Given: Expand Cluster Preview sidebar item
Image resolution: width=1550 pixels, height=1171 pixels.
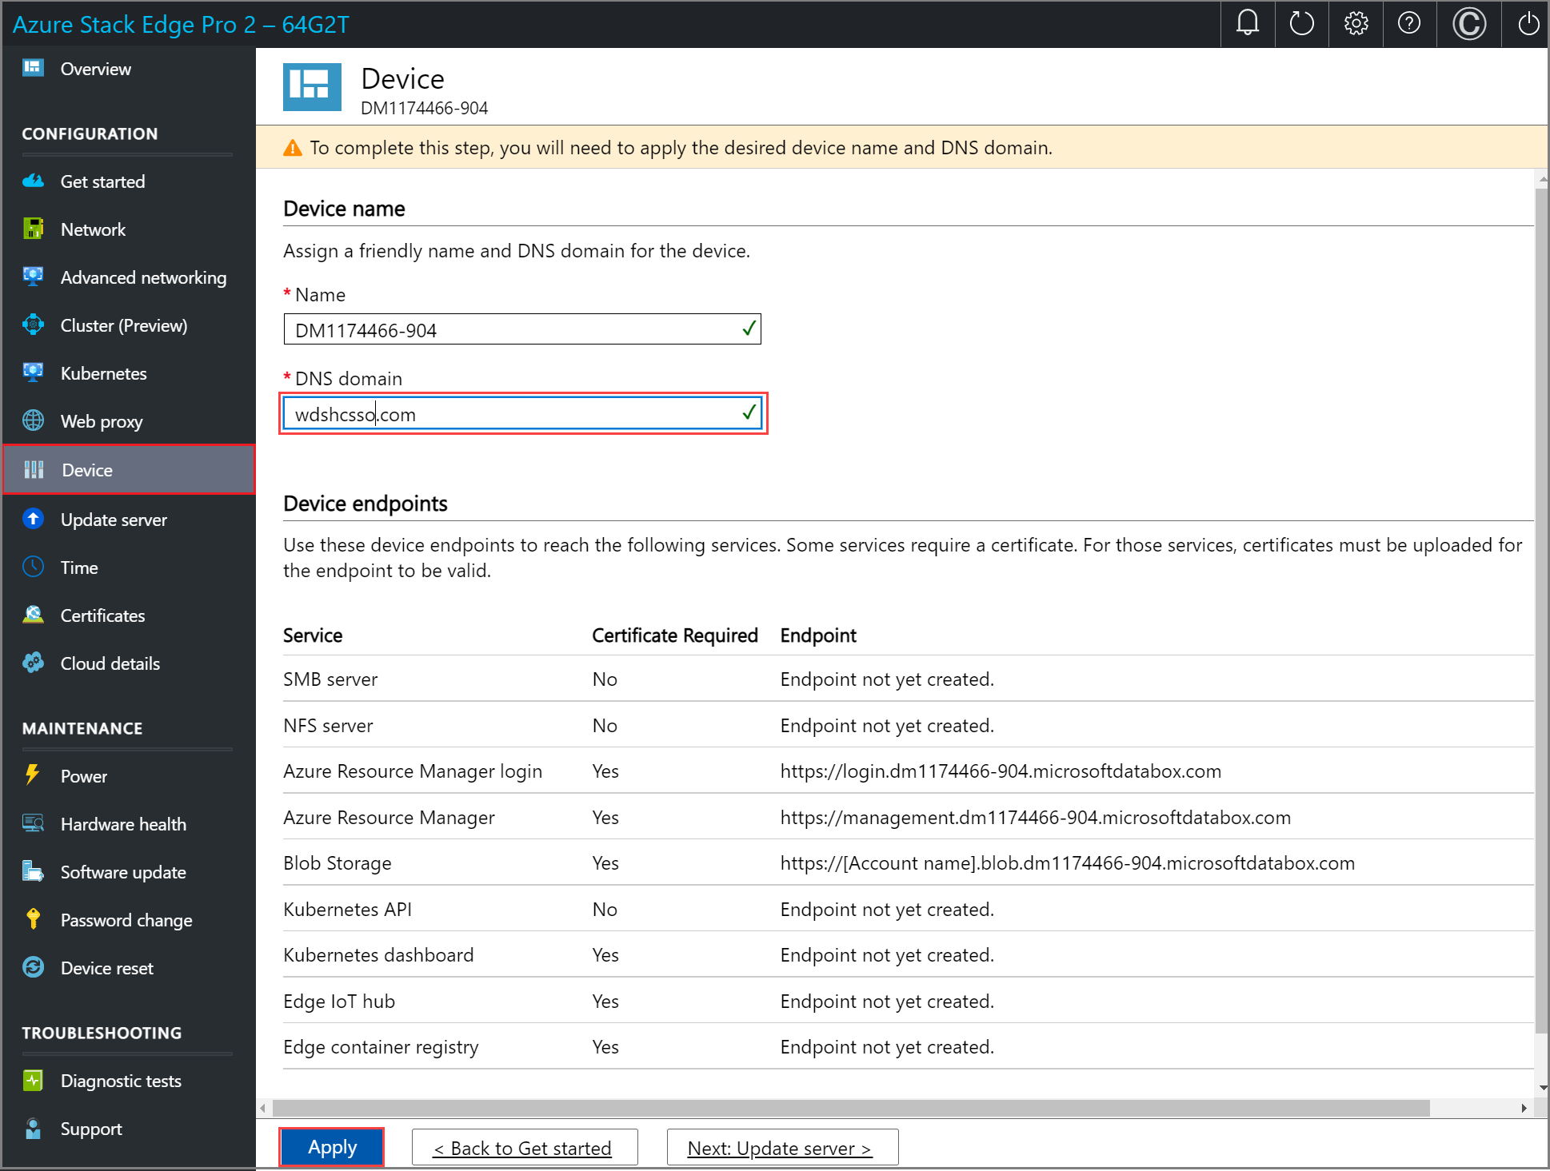Looking at the screenshot, I should pos(124,326).
